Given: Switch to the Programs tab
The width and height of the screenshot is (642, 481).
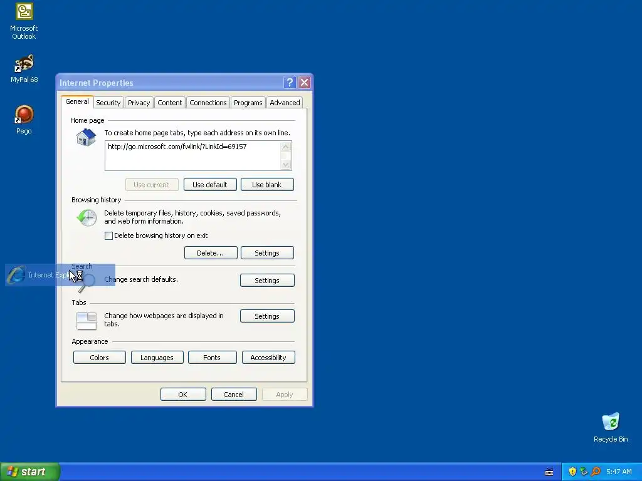Looking at the screenshot, I should [x=248, y=103].
